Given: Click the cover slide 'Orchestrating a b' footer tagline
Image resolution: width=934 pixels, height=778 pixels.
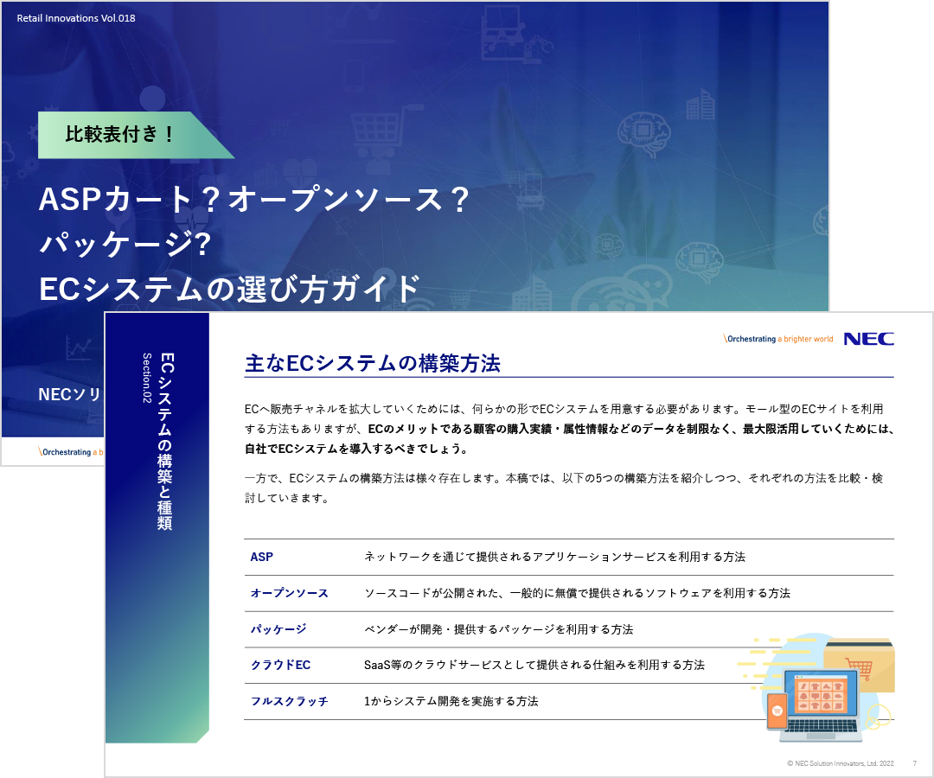Looking at the screenshot, I should pos(71,452).
